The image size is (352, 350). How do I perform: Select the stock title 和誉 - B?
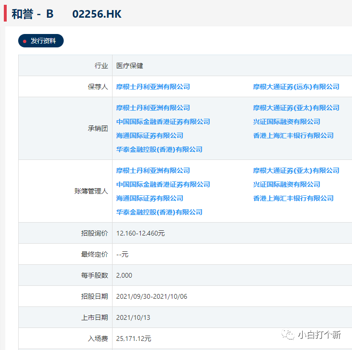click(x=33, y=14)
